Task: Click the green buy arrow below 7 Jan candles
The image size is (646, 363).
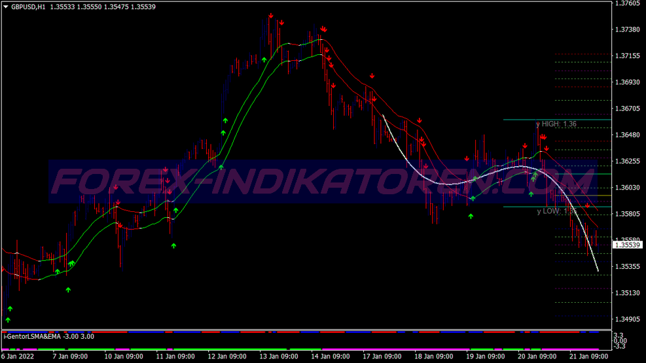Action: (67, 290)
